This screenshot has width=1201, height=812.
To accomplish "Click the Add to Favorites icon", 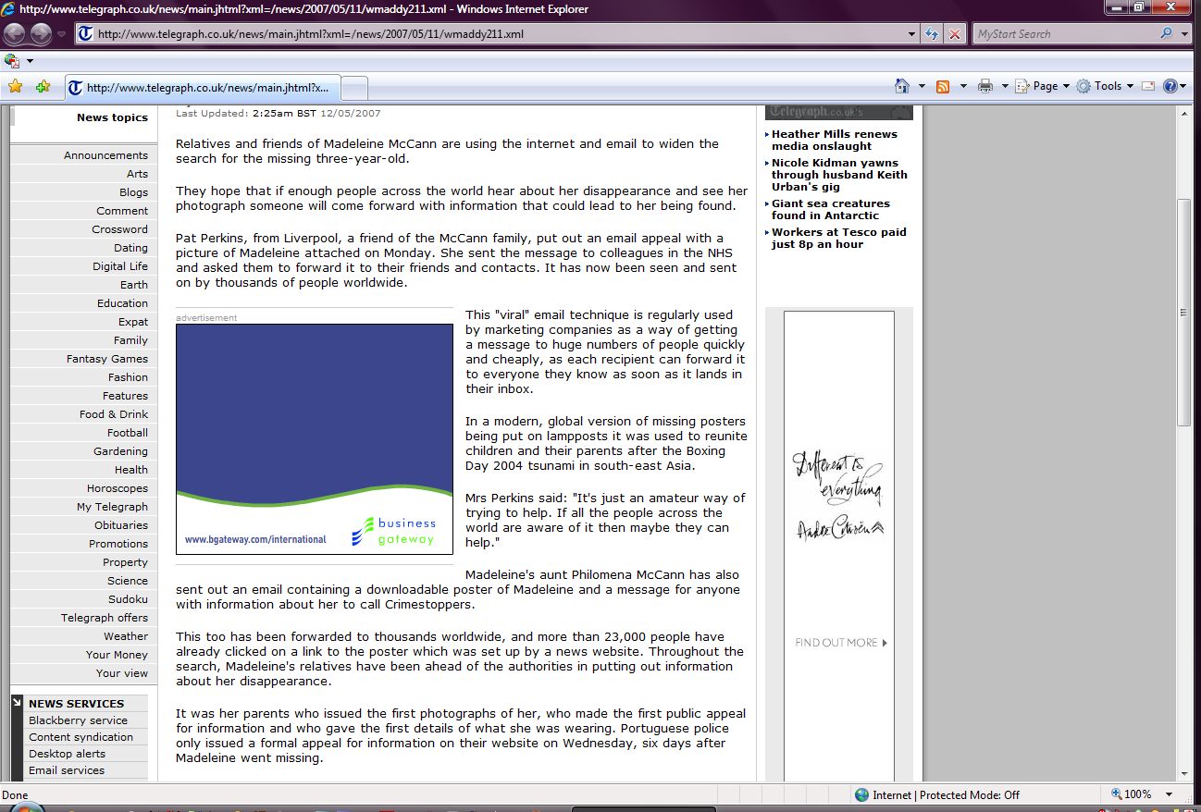I will pos(43,86).
